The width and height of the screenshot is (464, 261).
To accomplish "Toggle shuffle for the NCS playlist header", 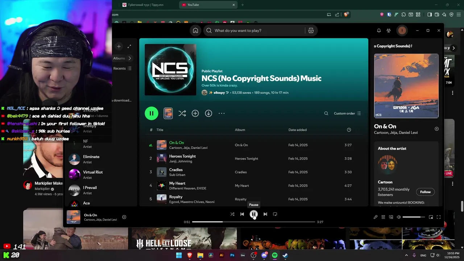I will coord(182,113).
